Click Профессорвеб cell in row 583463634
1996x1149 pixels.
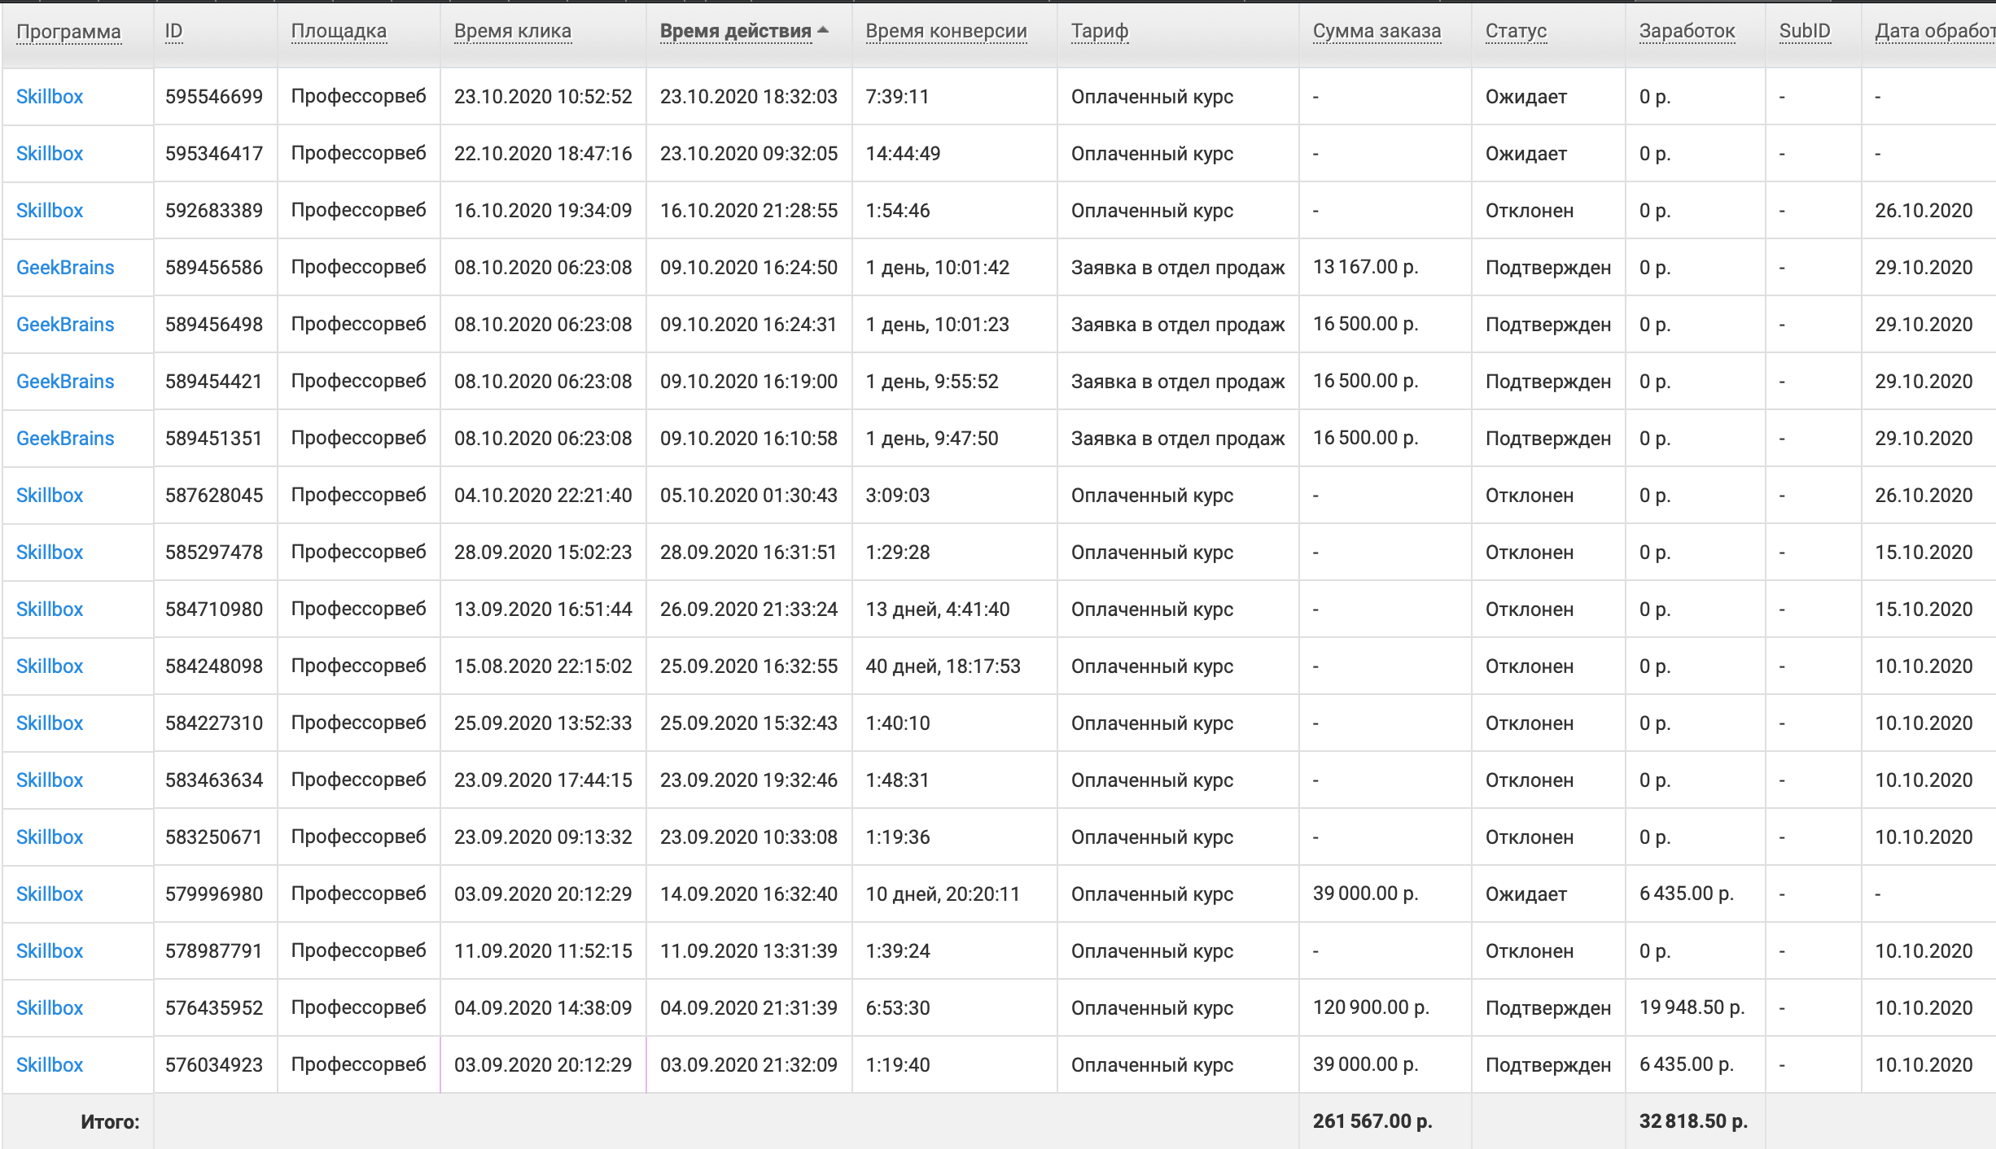point(358,780)
